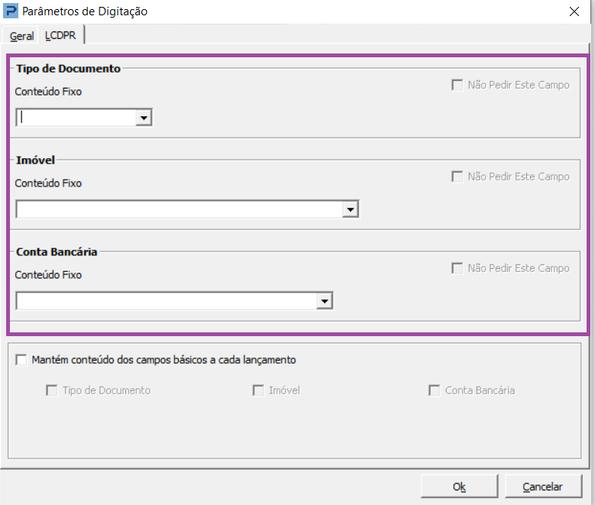Check Não Pedir Este Campo under Tipo de Documento
The image size is (595, 505).
(x=457, y=85)
